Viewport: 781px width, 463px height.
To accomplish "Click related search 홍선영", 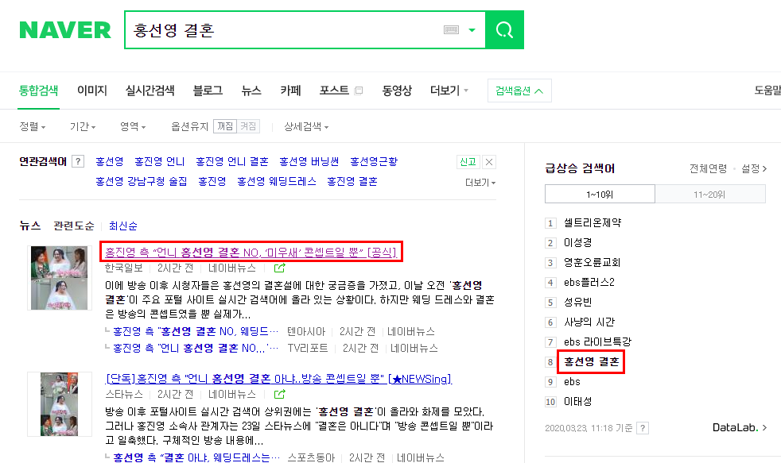I will [109, 162].
